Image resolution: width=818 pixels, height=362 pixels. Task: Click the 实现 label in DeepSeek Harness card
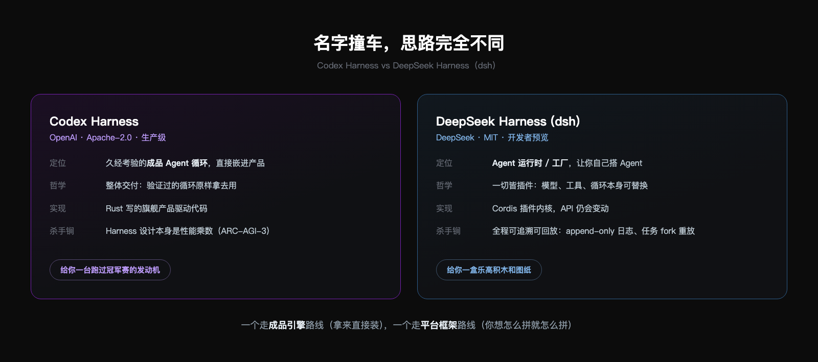[x=444, y=208]
